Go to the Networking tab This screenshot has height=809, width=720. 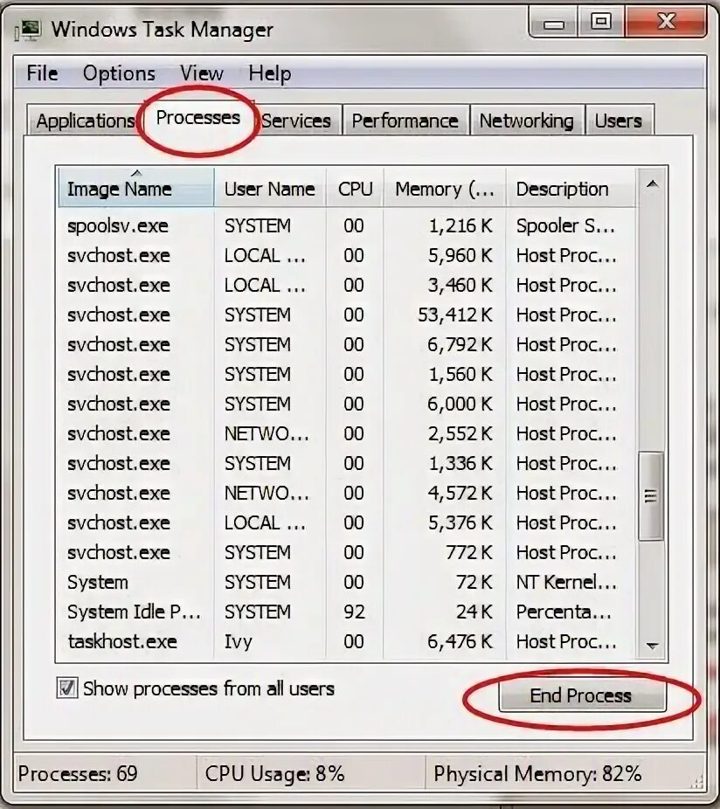(526, 121)
